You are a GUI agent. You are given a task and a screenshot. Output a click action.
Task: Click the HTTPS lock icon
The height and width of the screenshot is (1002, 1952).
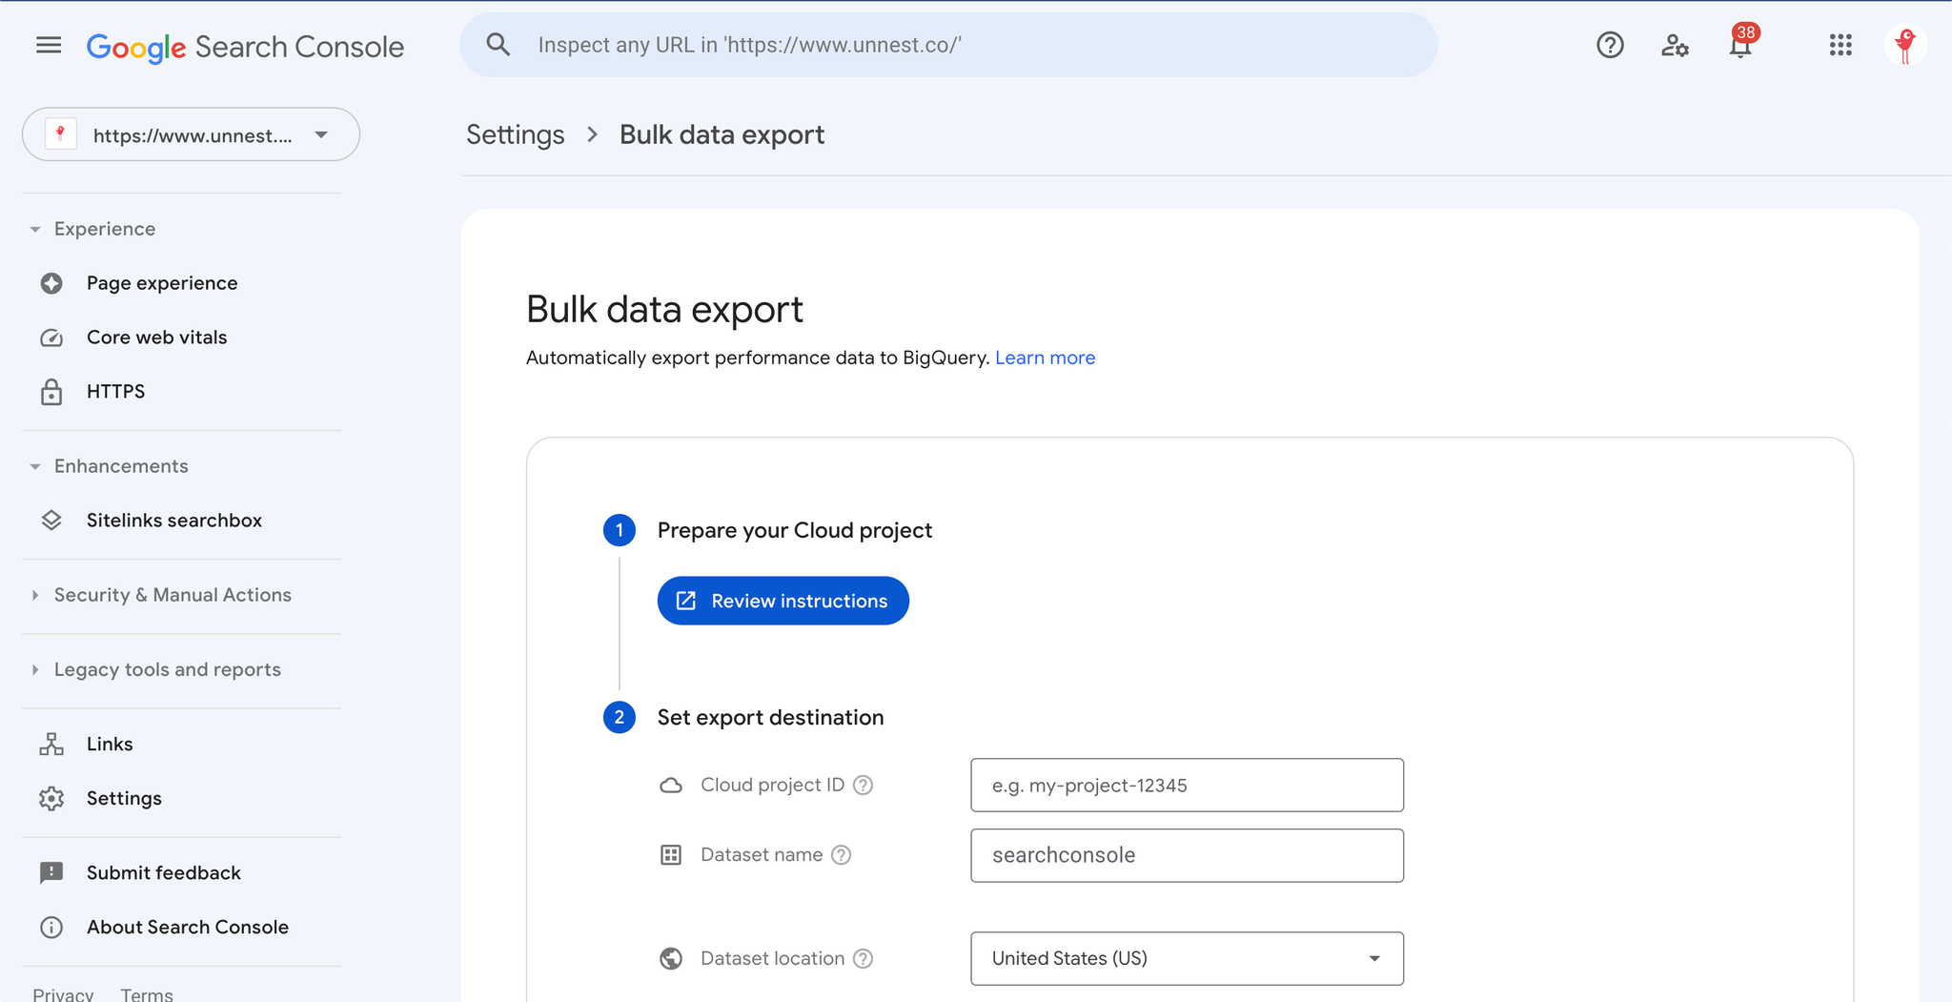[51, 392]
